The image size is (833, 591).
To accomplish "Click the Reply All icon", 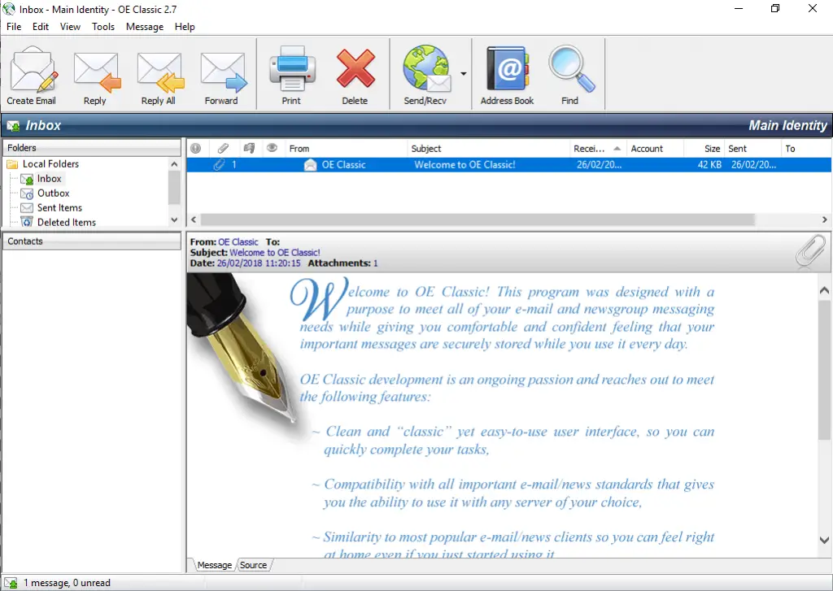I will (159, 73).
